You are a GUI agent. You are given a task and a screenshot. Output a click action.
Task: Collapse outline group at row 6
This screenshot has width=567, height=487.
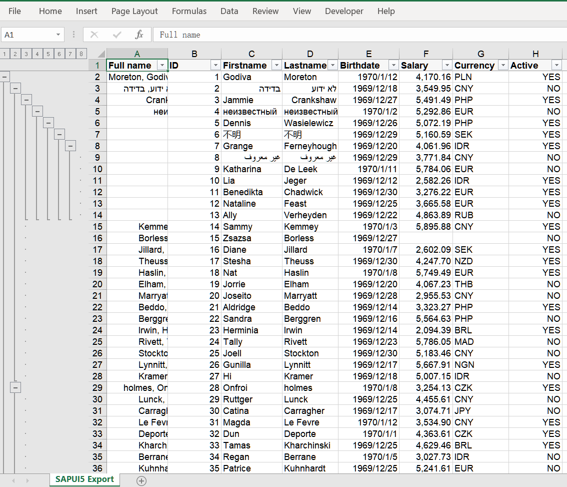pyautogui.click(x=48, y=123)
